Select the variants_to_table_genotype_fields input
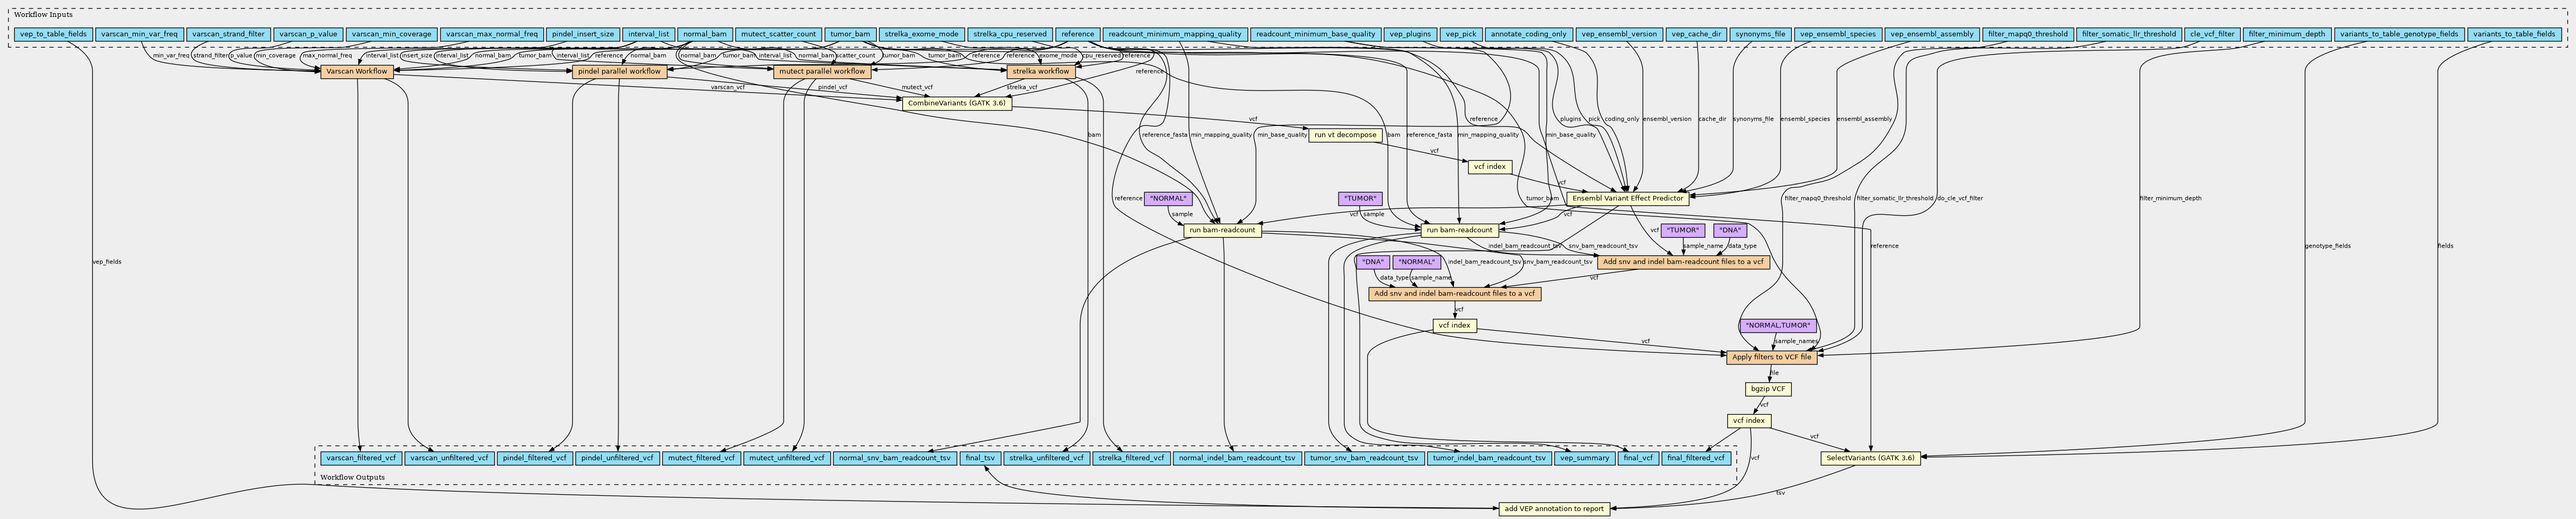The width and height of the screenshot is (2576, 519). tap(2399, 34)
